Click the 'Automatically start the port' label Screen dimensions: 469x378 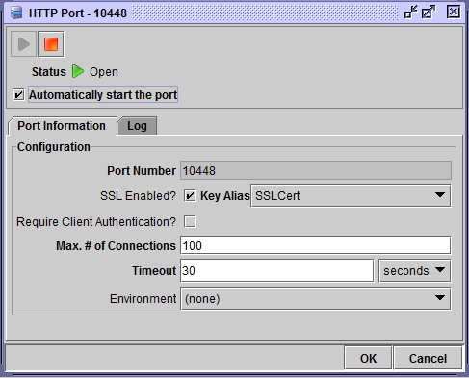click(x=103, y=95)
